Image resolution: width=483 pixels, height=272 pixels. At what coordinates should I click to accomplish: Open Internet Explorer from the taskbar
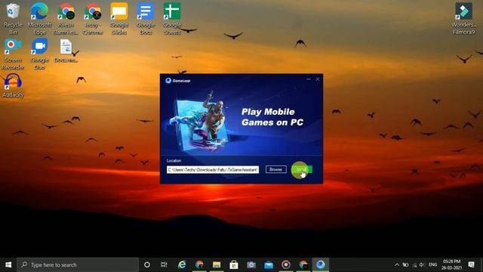182,264
